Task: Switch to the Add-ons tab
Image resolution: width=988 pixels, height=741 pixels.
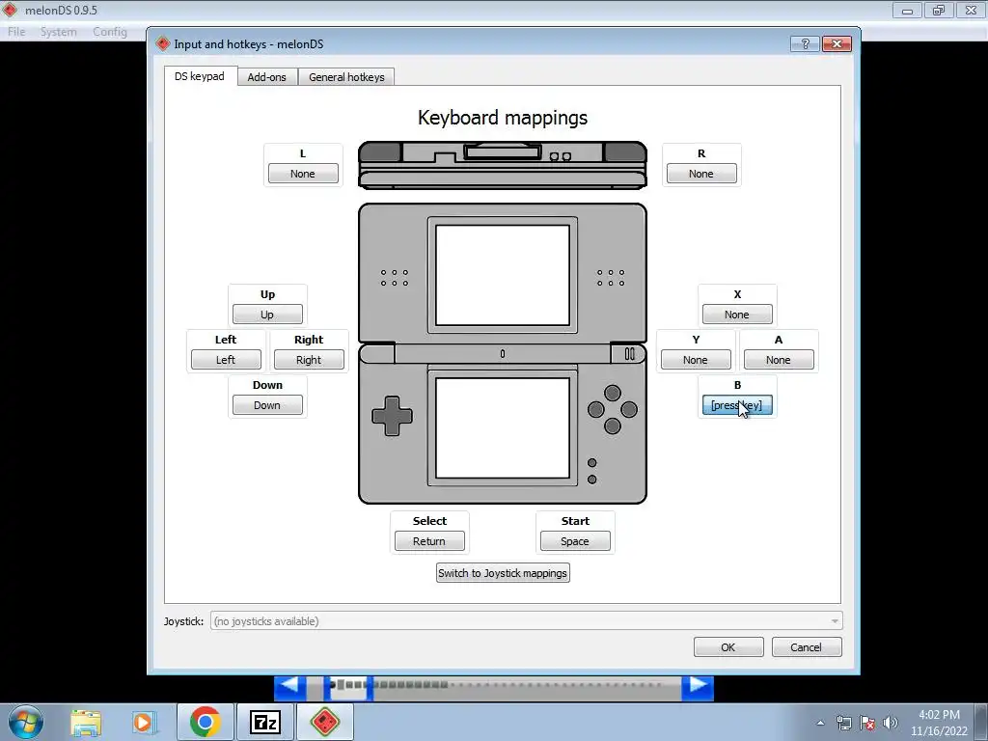Action: [266, 77]
